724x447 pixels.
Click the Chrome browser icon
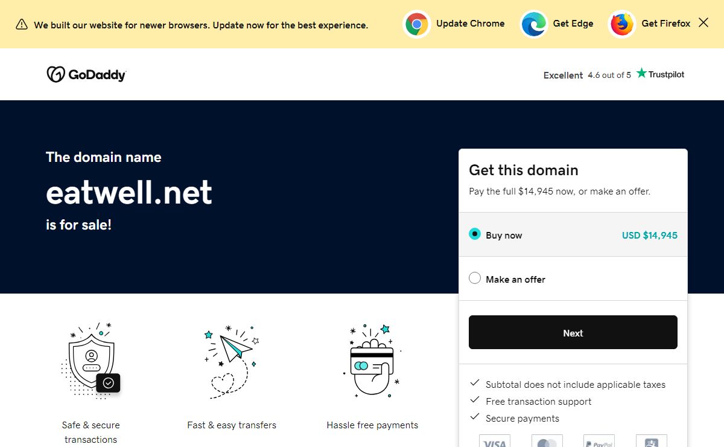click(x=417, y=24)
